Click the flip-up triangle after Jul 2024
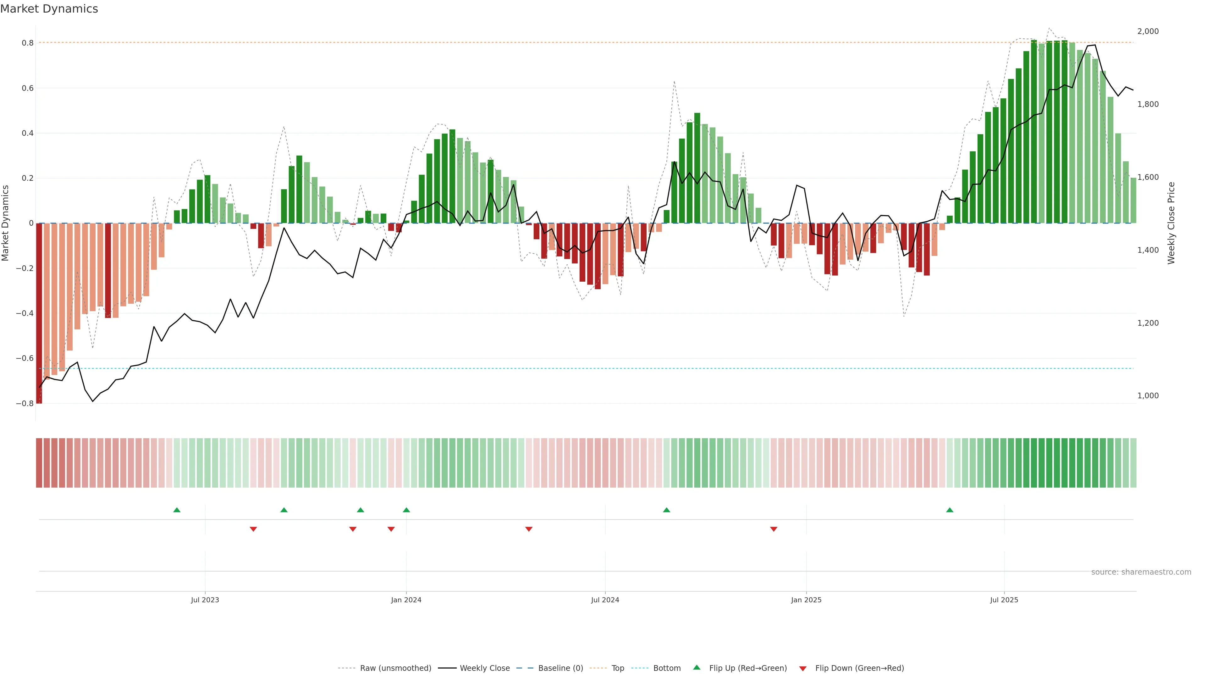The height and width of the screenshot is (679, 1207). [x=666, y=510]
